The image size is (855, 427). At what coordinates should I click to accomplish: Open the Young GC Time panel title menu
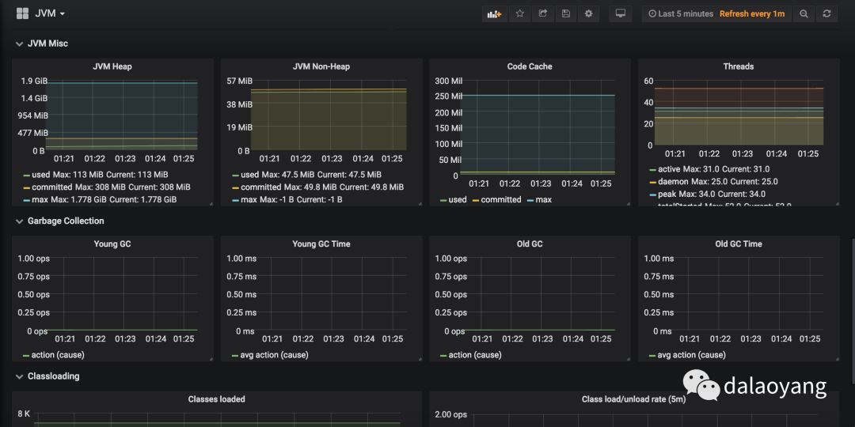coord(321,244)
